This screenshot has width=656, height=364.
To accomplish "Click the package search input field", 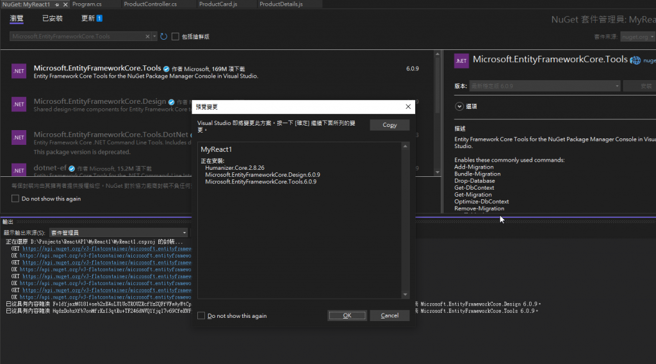I will tap(78, 37).
